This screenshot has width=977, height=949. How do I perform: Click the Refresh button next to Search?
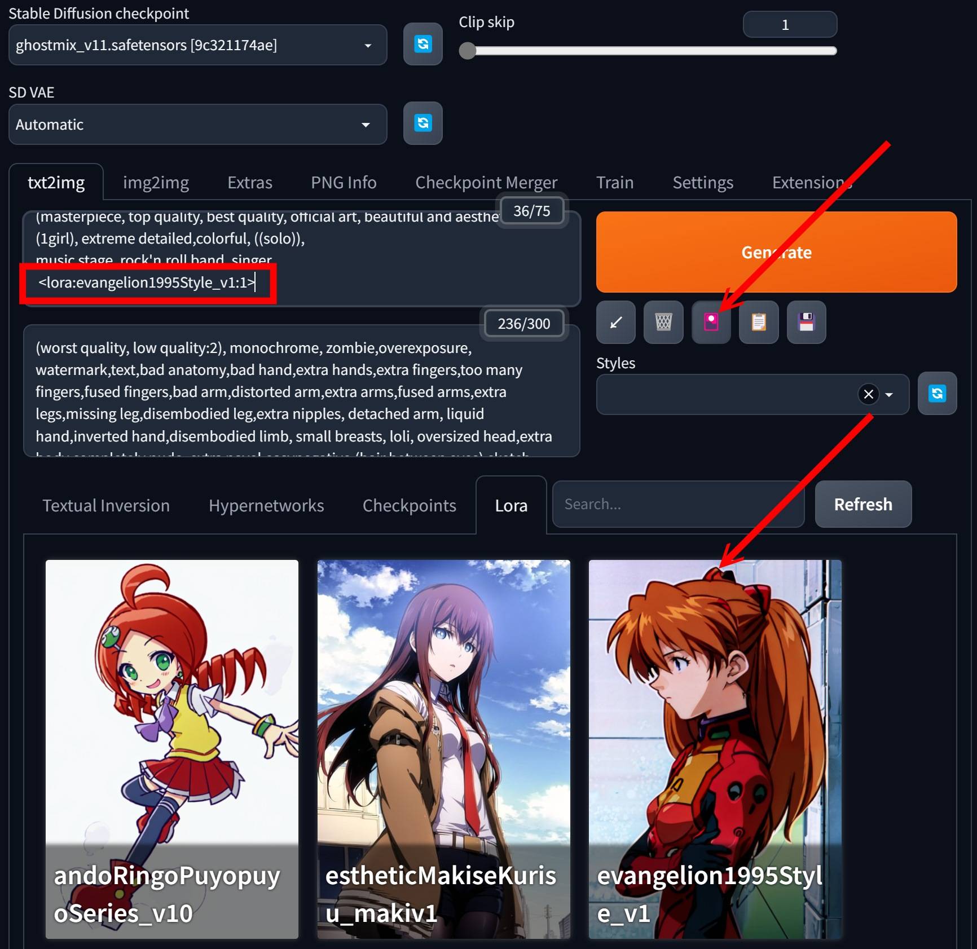[863, 504]
